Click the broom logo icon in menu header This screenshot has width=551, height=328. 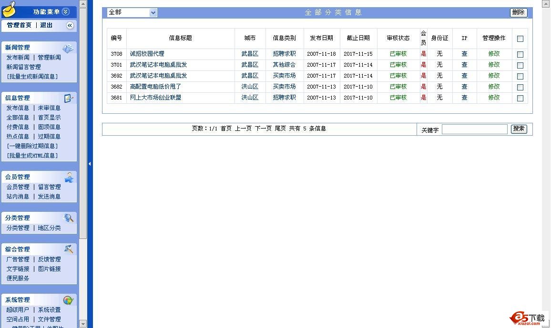tap(10, 9)
